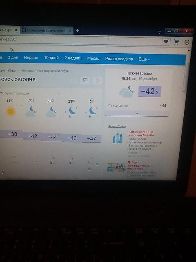The width and height of the screenshot is (196, 262).
Task: Open the Месяц forecast tab
Action: 94,58
